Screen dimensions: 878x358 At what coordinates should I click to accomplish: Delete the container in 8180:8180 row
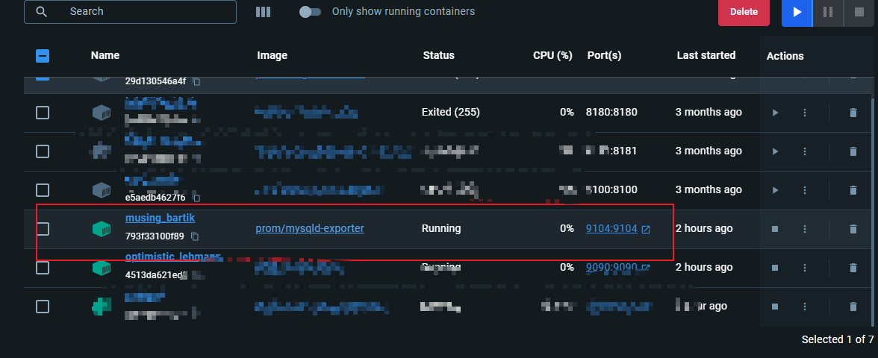[853, 113]
